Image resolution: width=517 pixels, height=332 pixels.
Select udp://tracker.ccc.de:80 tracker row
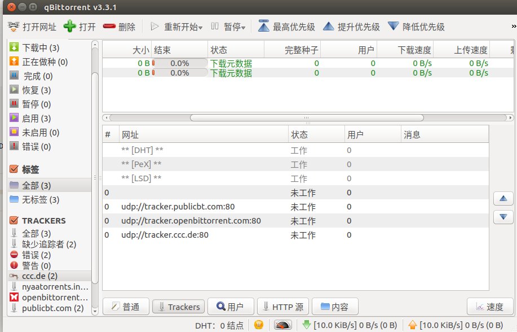[295, 235]
